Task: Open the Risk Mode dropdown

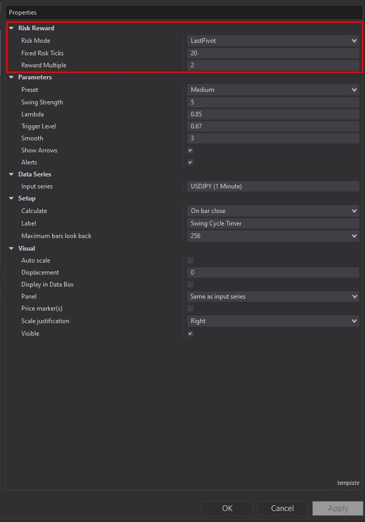Action: click(x=273, y=41)
